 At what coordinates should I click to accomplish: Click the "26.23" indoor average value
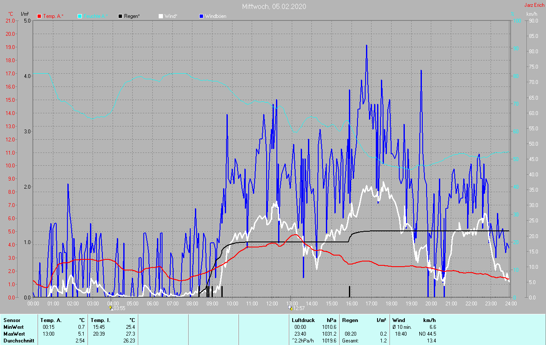click(x=129, y=341)
